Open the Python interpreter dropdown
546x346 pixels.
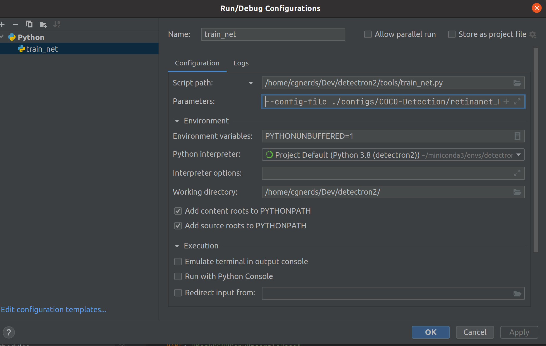click(x=519, y=155)
